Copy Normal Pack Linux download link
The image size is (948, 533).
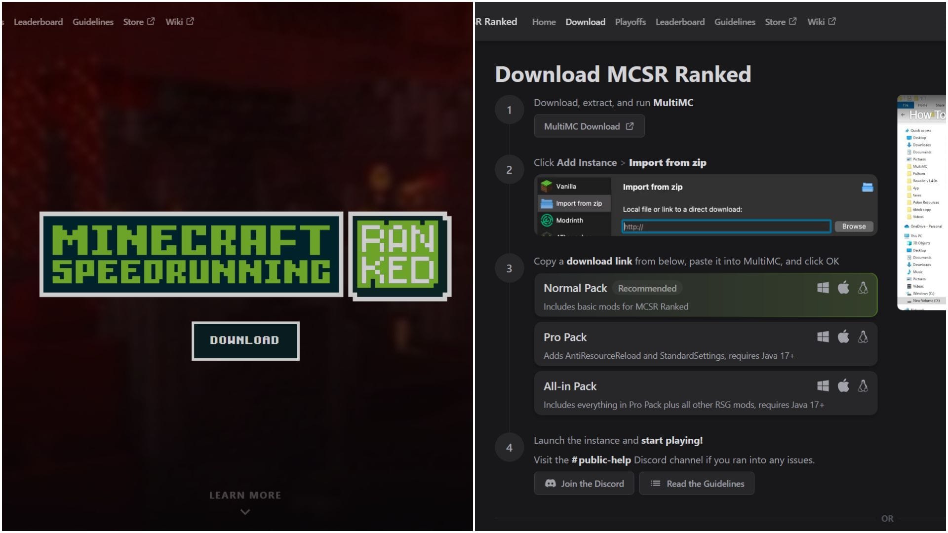coord(863,288)
